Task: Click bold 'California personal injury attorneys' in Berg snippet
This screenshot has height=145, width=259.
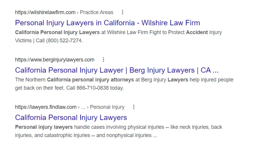Action: click(x=90, y=80)
